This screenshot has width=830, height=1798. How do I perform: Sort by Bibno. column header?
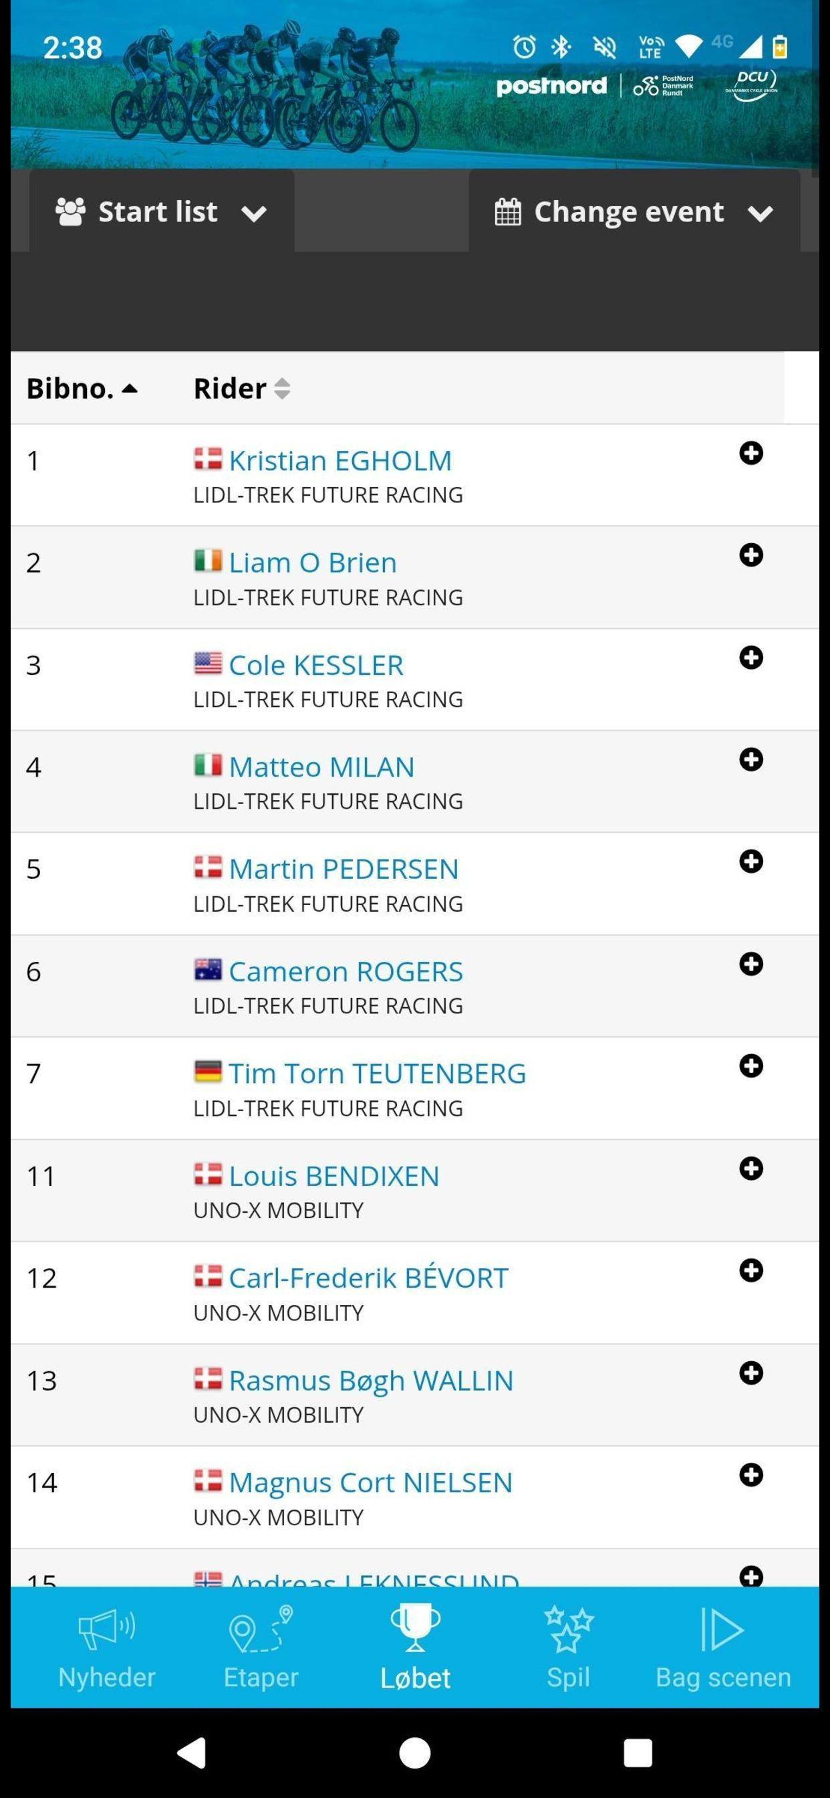(x=82, y=388)
